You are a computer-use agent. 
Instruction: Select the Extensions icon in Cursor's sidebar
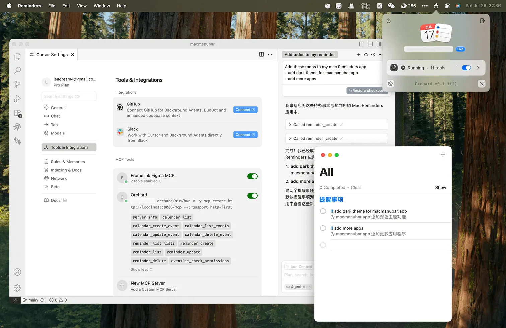tap(17, 113)
